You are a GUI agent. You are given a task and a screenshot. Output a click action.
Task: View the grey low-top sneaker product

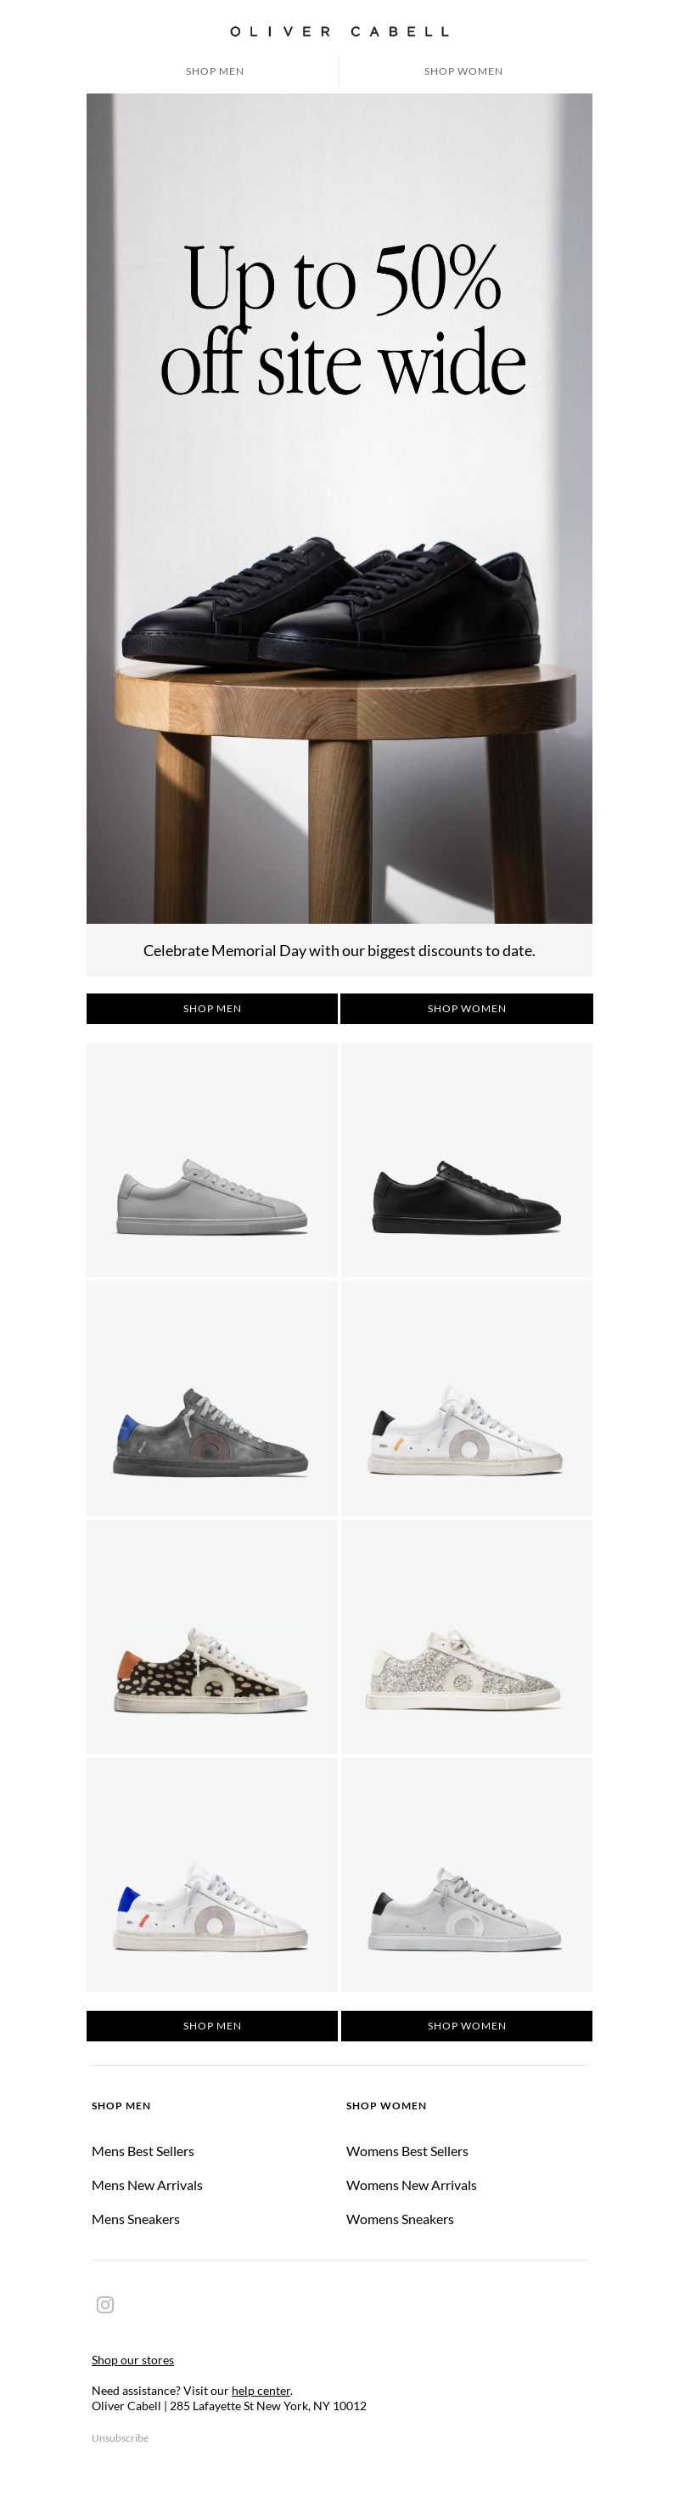click(x=212, y=1160)
